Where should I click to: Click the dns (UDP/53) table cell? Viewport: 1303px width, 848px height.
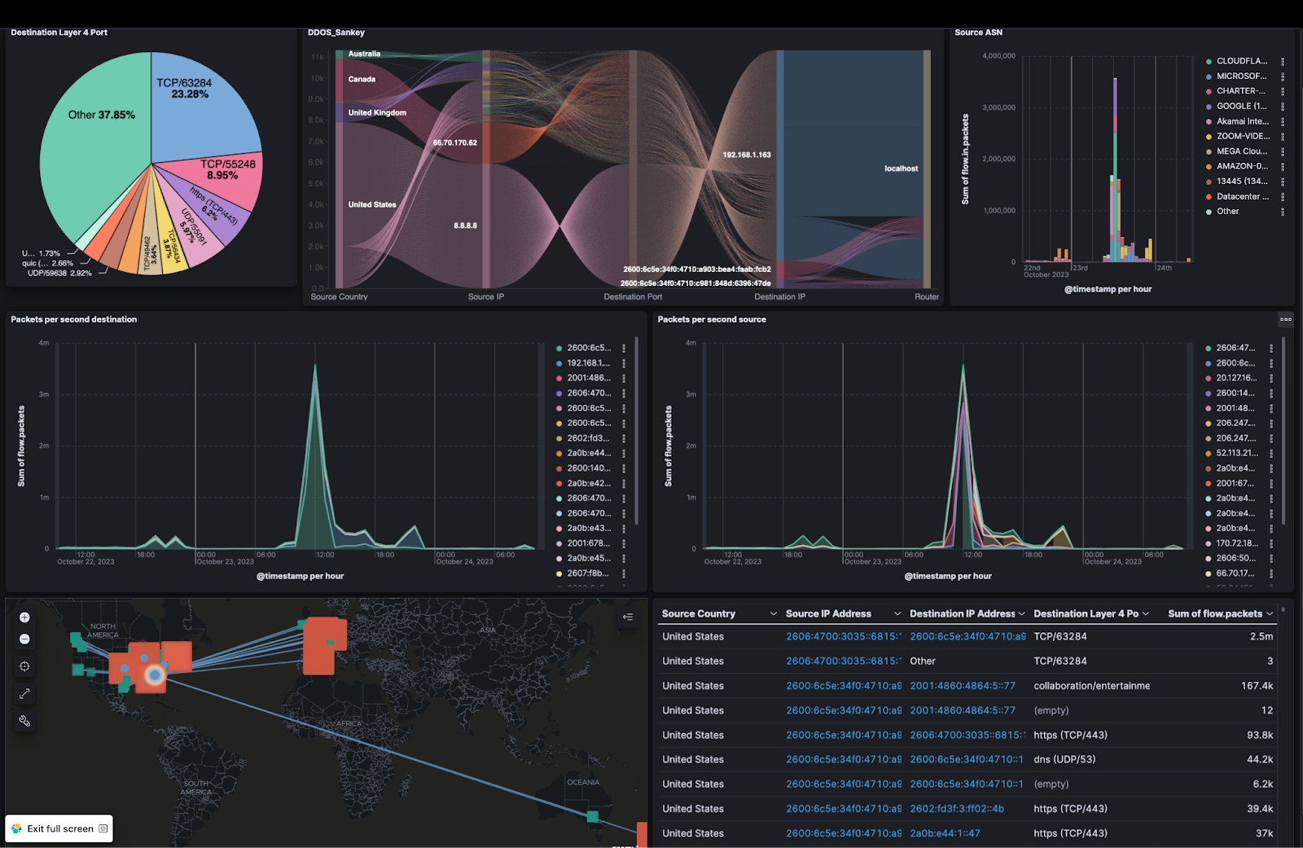(x=1064, y=760)
